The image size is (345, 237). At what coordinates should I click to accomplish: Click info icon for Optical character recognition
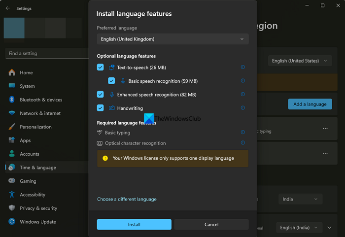[242, 143]
